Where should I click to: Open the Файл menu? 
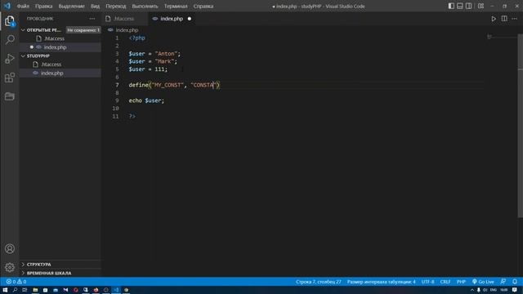tap(23, 6)
